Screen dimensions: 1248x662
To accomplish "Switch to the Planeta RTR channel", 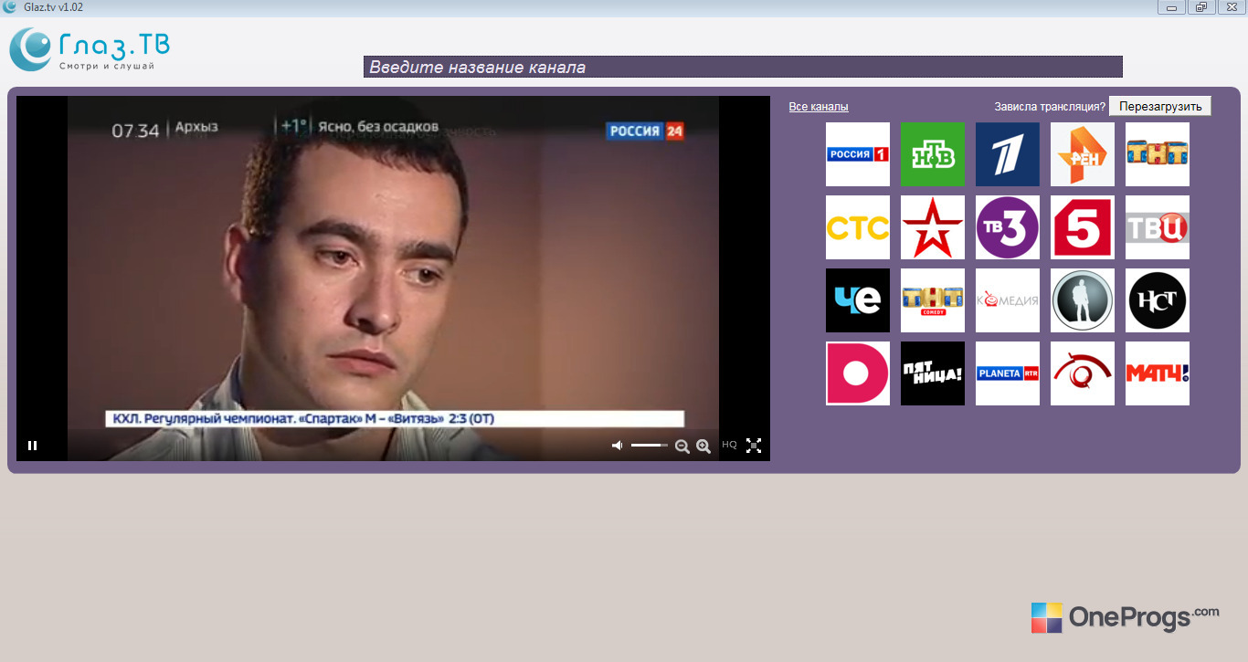I will pos(1007,373).
